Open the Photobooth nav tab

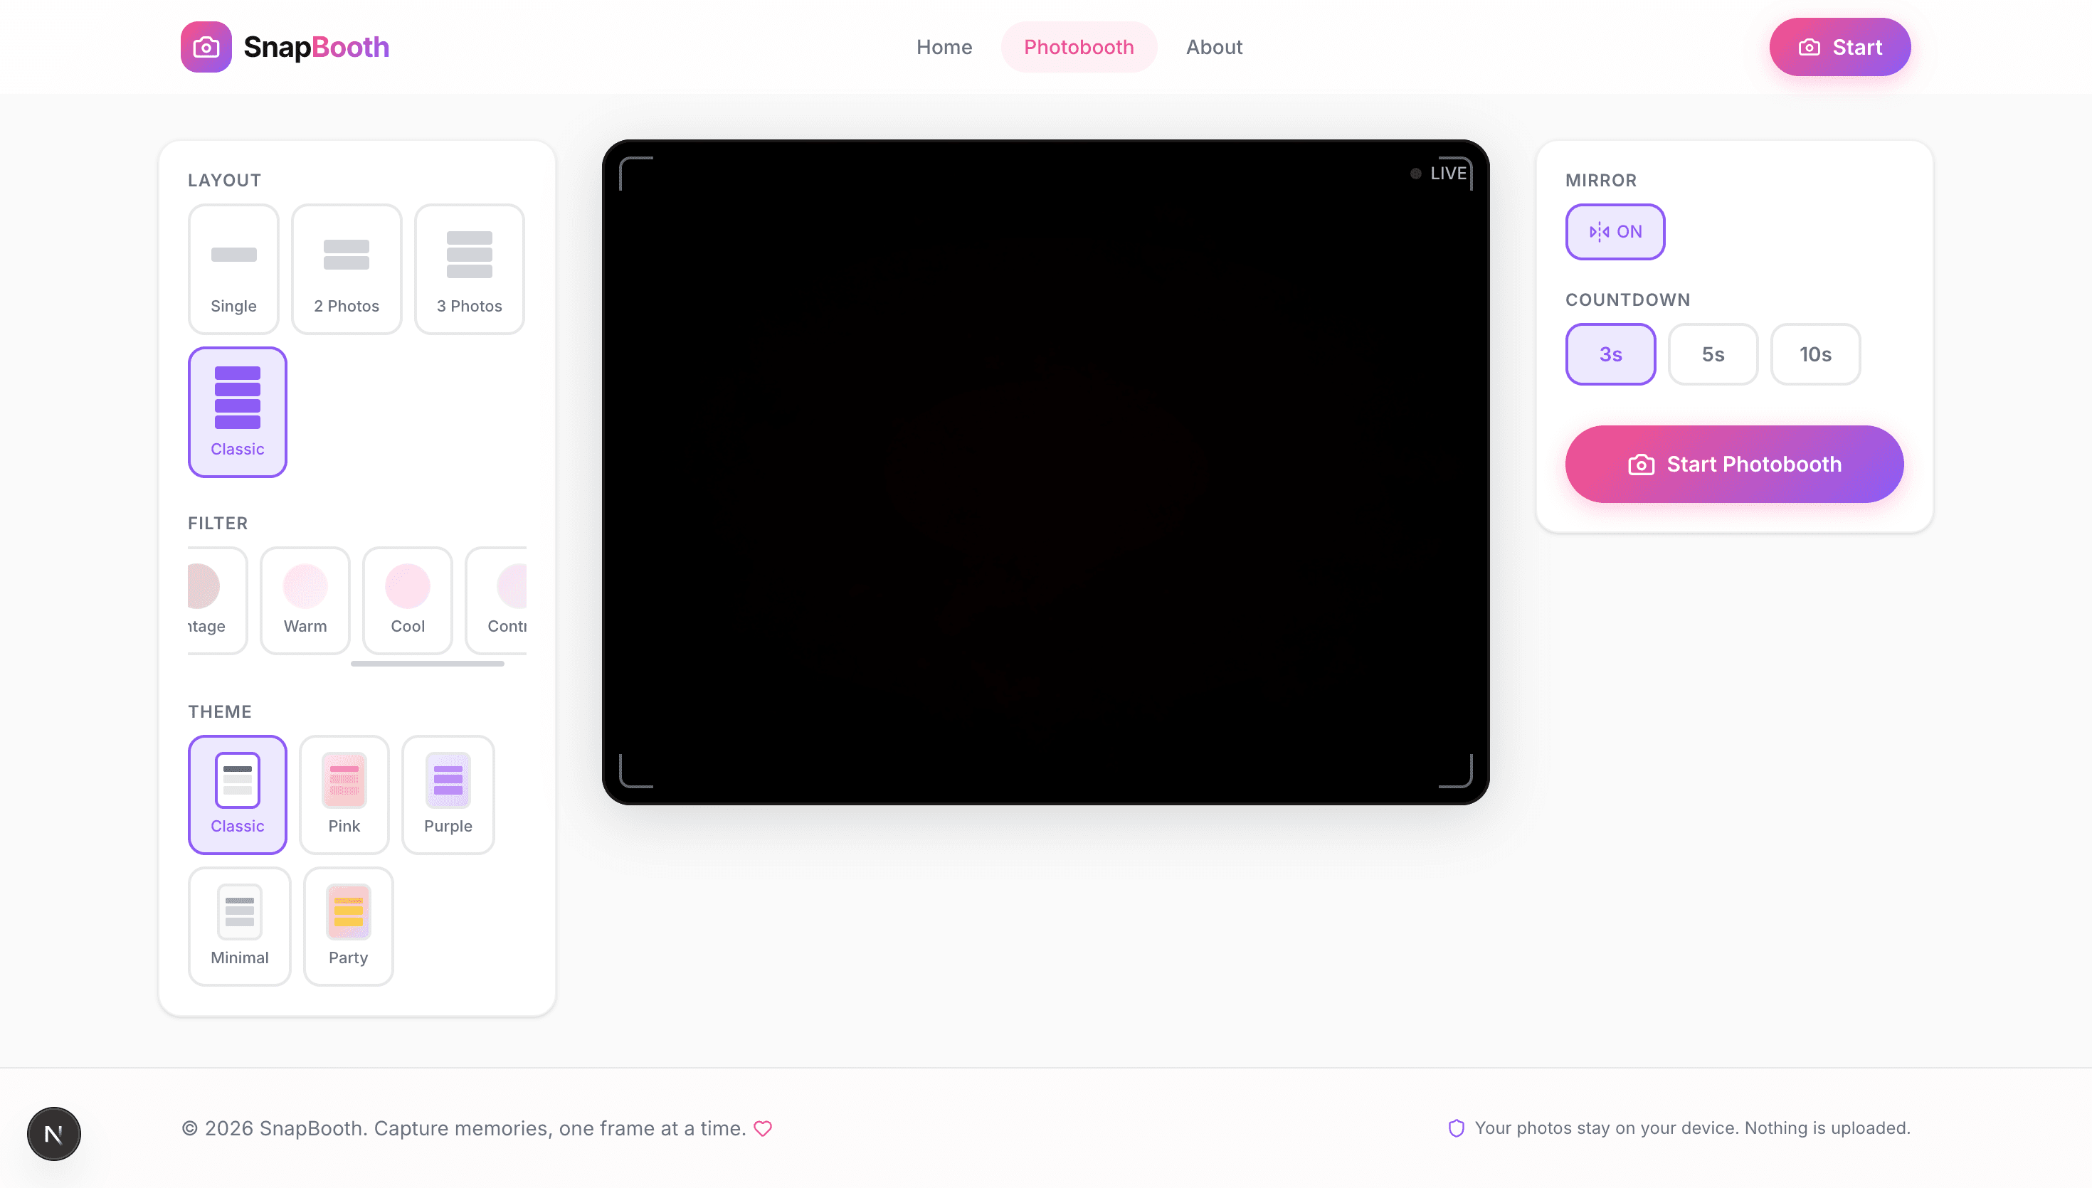click(1079, 46)
